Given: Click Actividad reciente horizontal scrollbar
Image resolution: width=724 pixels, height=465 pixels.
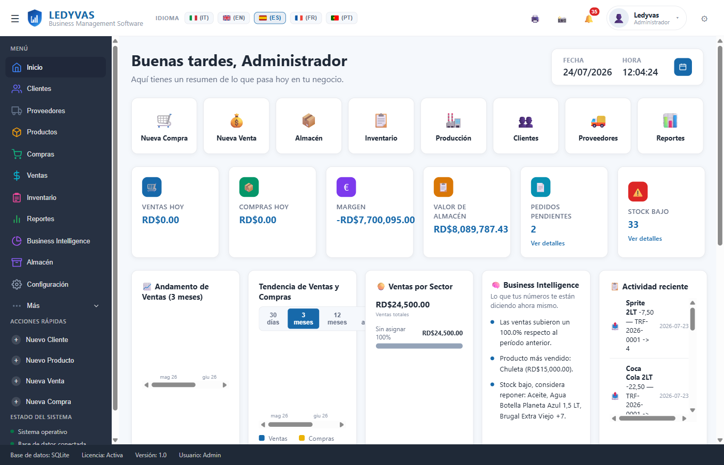Looking at the screenshot, I should [x=647, y=419].
